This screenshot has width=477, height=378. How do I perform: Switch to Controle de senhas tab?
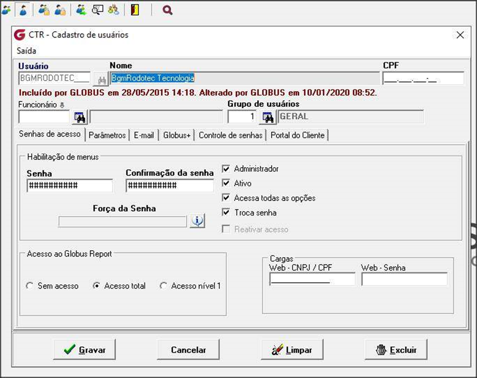[231, 135]
